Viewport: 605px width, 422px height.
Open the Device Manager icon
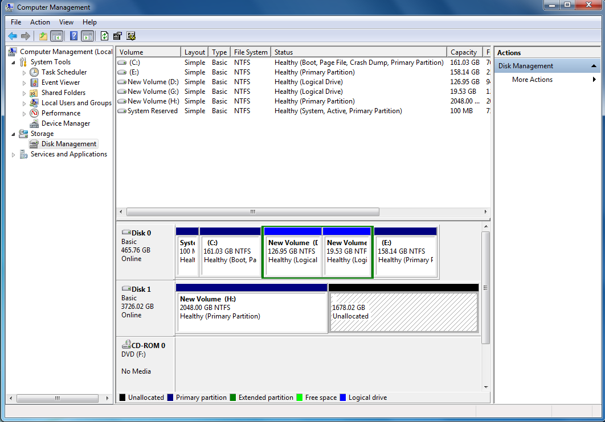[x=34, y=123]
